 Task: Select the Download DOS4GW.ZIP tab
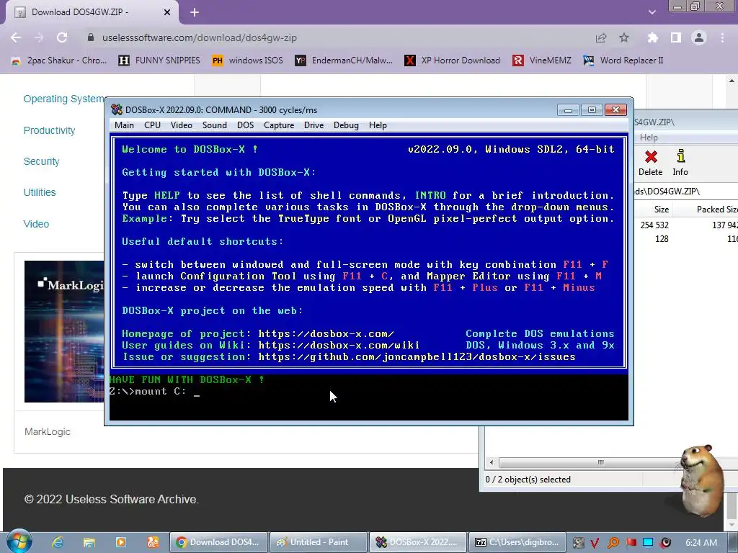[x=92, y=12]
